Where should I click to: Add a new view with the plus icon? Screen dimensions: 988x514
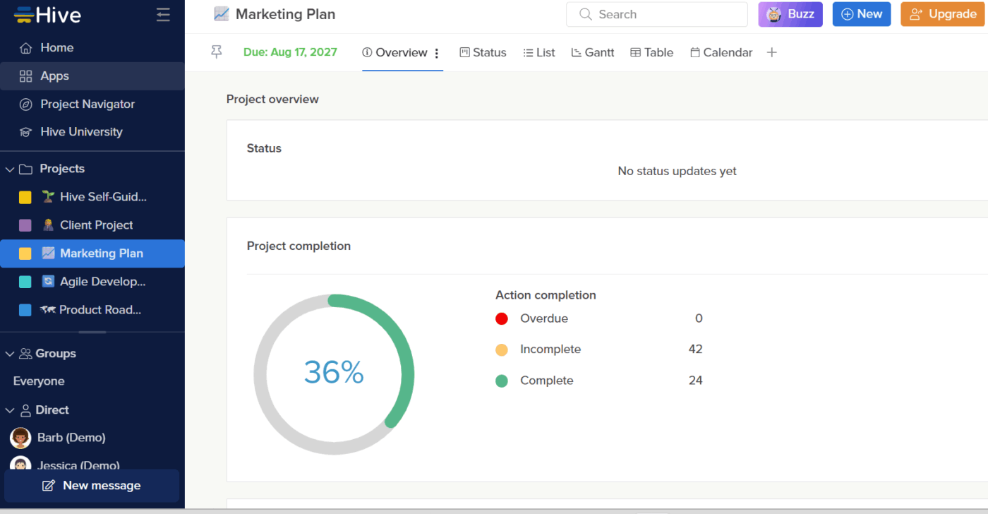772,52
